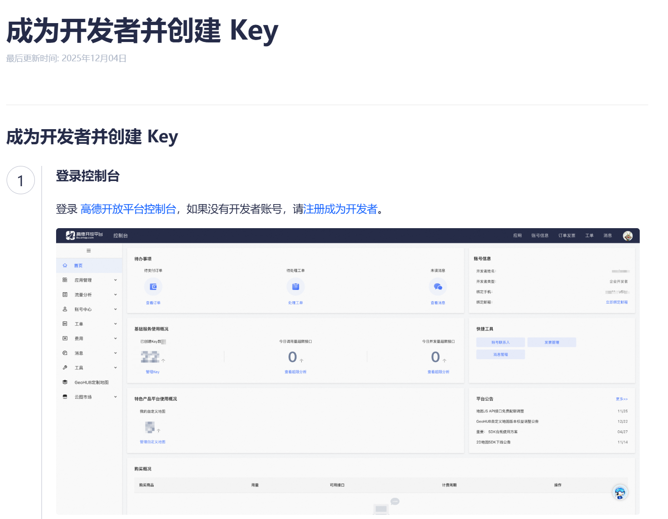Click the shop icon beside 云图市场

click(x=65, y=397)
